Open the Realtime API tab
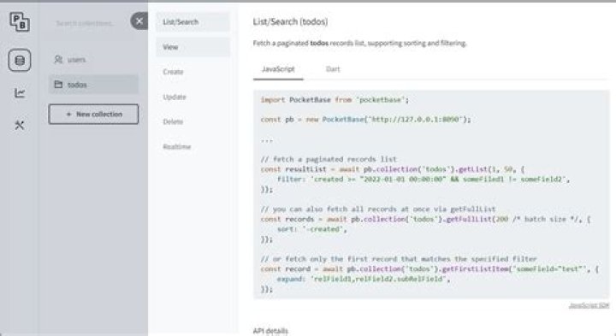The height and width of the screenshot is (336, 616). coord(192,147)
